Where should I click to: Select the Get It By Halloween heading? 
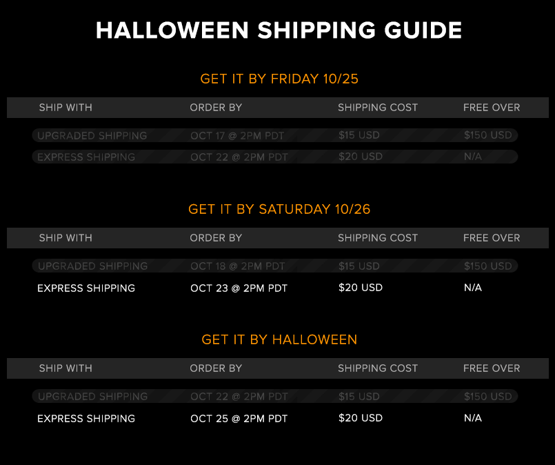(279, 339)
